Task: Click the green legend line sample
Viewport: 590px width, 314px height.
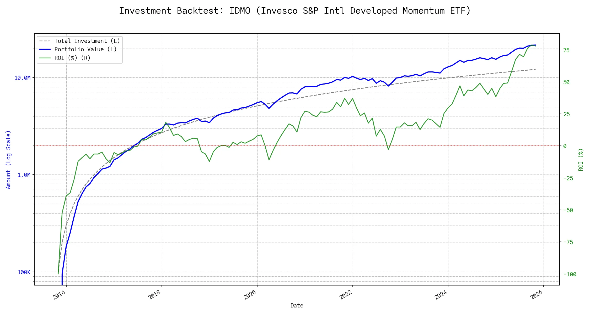Action: click(45, 58)
